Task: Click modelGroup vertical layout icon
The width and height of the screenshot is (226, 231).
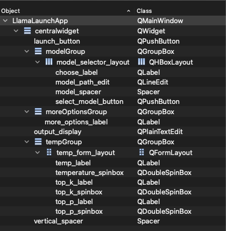Action: 38,51
